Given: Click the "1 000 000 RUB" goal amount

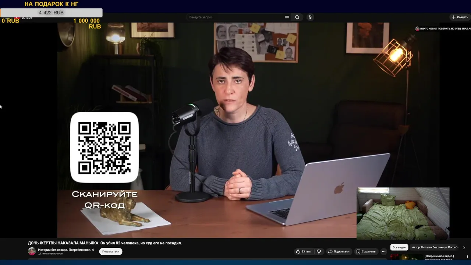Looking at the screenshot, I should click(x=87, y=24).
